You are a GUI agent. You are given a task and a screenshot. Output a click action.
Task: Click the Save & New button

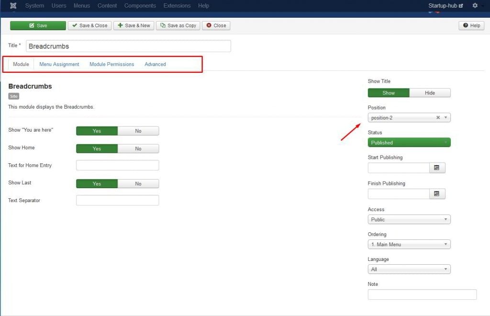[134, 25]
